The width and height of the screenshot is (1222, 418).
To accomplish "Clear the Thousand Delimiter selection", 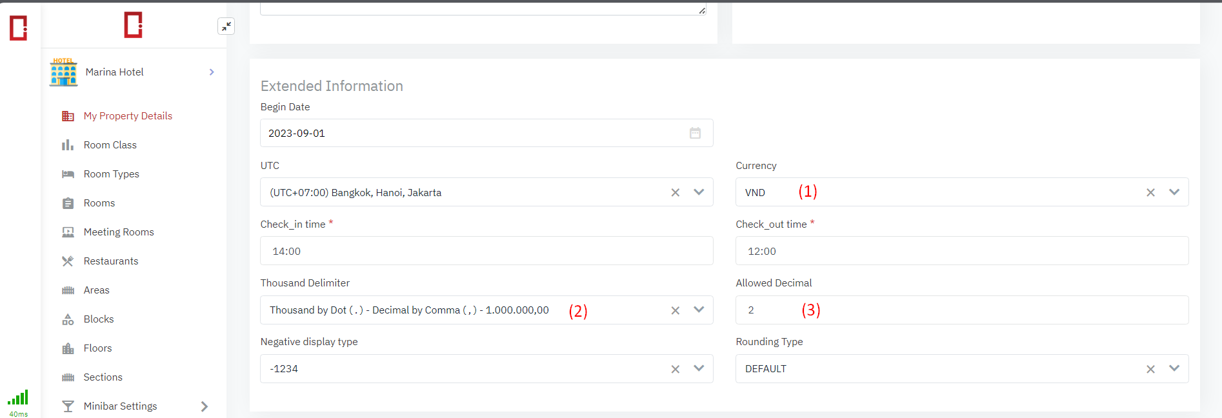I will 675,310.
